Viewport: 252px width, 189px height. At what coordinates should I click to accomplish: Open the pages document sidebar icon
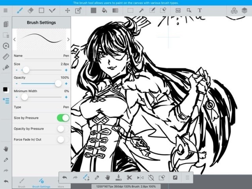pyautogui.click(x=6, y=24)
